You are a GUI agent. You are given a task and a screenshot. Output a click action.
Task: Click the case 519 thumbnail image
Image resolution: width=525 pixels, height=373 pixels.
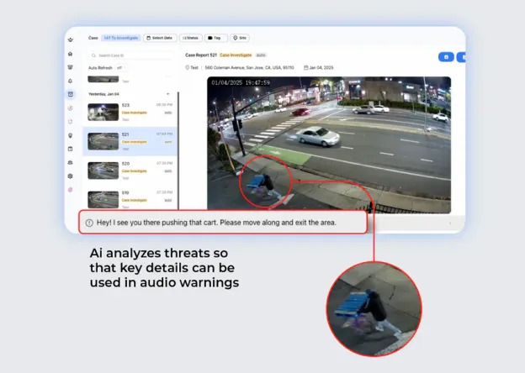click(103, 199)
